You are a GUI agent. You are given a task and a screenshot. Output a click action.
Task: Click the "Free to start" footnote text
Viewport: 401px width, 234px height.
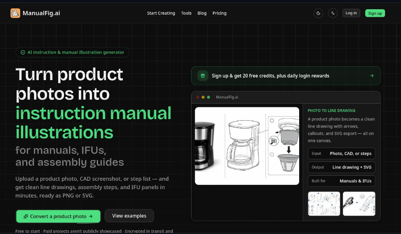[94, 231]
